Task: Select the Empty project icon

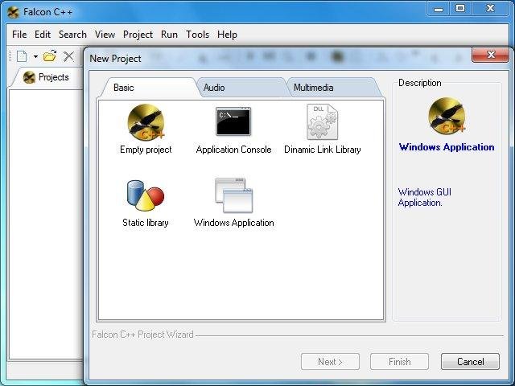Action: [x=146, y=121]
